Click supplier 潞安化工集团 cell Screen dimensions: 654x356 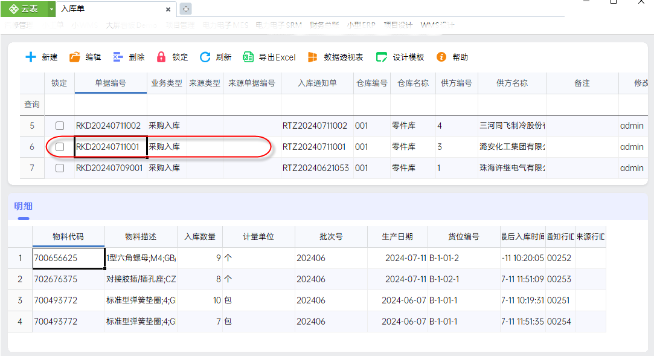(511, 147)
